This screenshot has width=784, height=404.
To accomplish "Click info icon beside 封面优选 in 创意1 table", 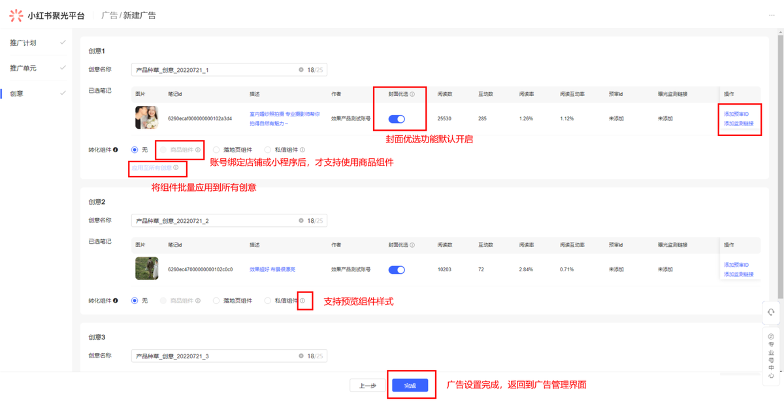I will pyautogui.click(x=412, y=95).
